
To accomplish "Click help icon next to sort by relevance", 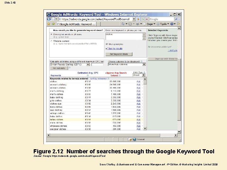I will pyautogui.click(x=108, y=78).
